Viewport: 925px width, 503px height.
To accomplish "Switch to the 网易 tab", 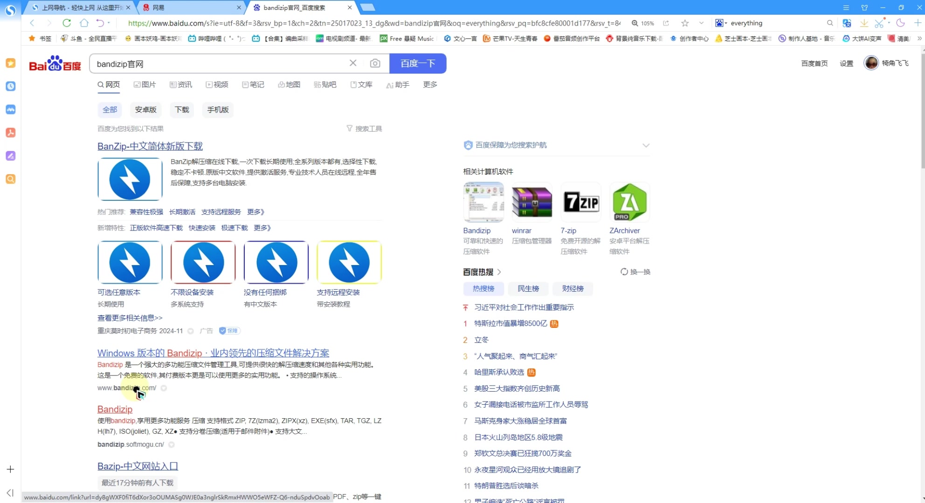I will click(191, 7).
